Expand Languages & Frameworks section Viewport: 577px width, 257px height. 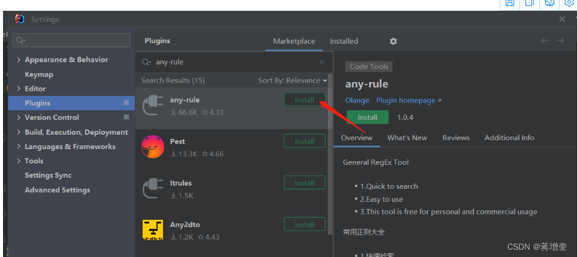pyautogui.click(x=19, y=146)
